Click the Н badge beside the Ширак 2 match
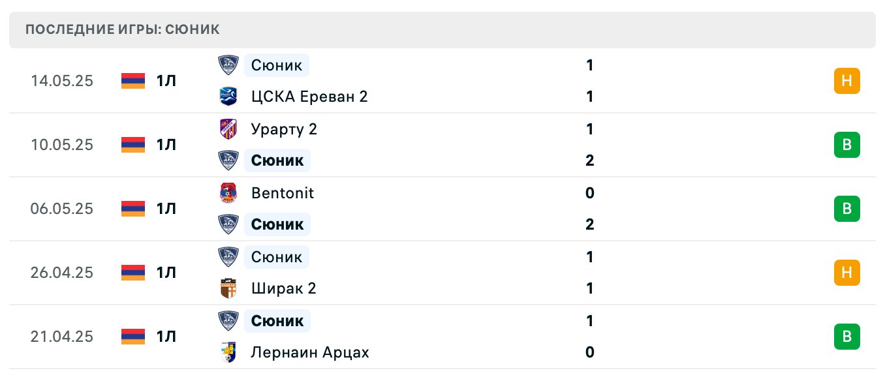 click(847, 273)
